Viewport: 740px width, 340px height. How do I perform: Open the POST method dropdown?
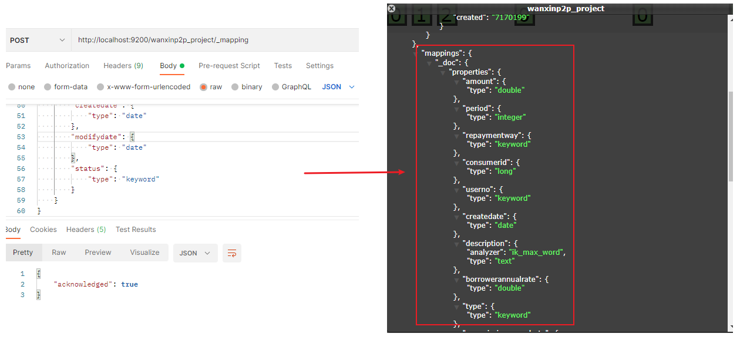[x=38, y=41]
